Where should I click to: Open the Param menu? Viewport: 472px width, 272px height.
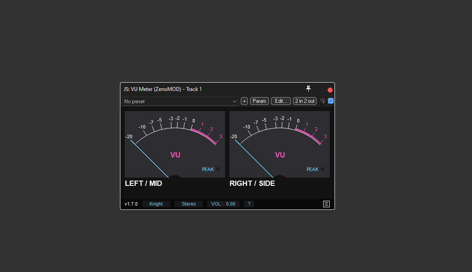259,101
